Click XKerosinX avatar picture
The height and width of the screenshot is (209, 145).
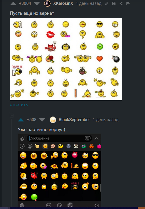point(47,4)
